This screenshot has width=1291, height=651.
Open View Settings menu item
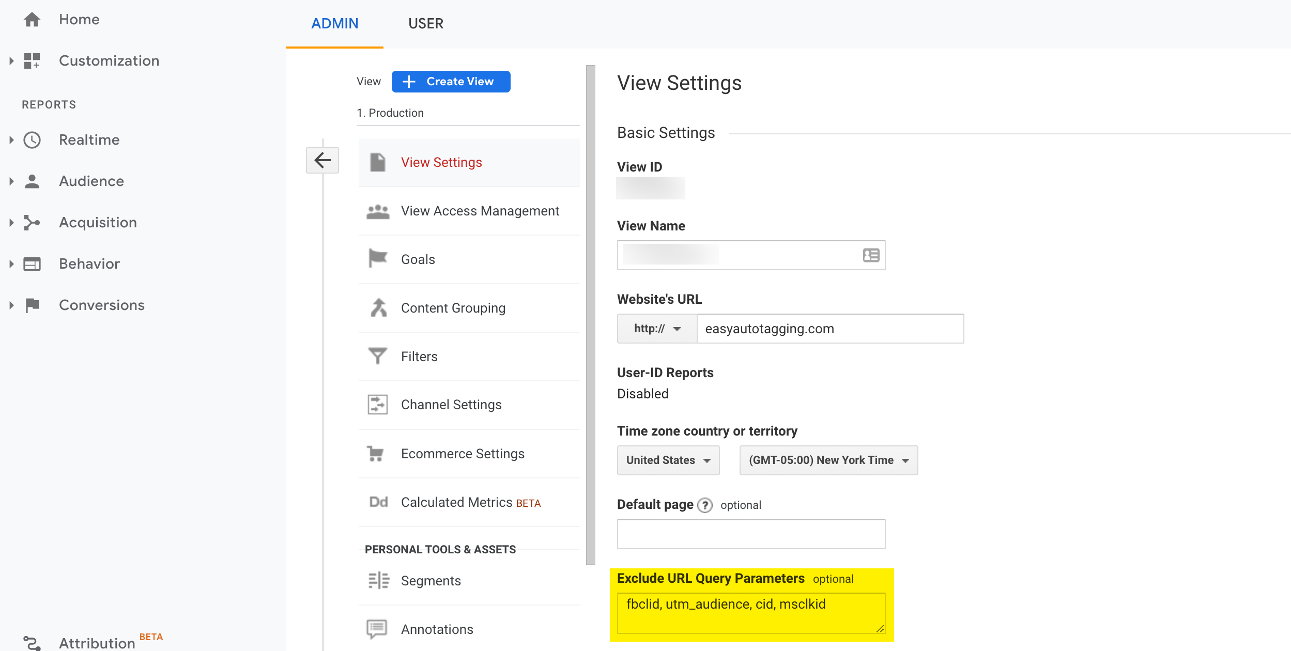coord(469,162)
